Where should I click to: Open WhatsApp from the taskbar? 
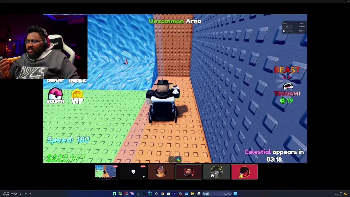click(150, 194)
